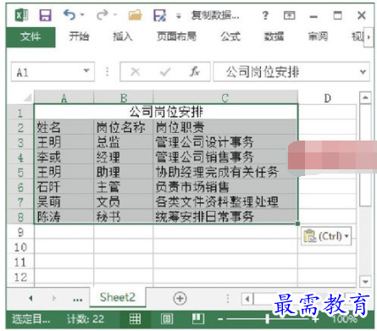Open Insert Function fx button
The height and width of the screenshot is (331, 377).
point(195,72)
